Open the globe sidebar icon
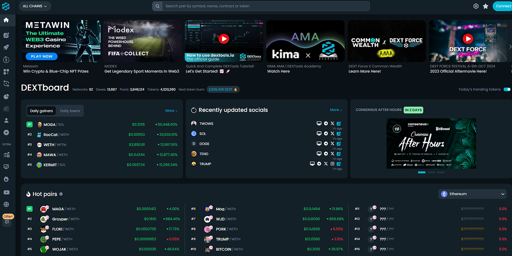The height and width of the screenshot is (256, 512). point(6,204)
